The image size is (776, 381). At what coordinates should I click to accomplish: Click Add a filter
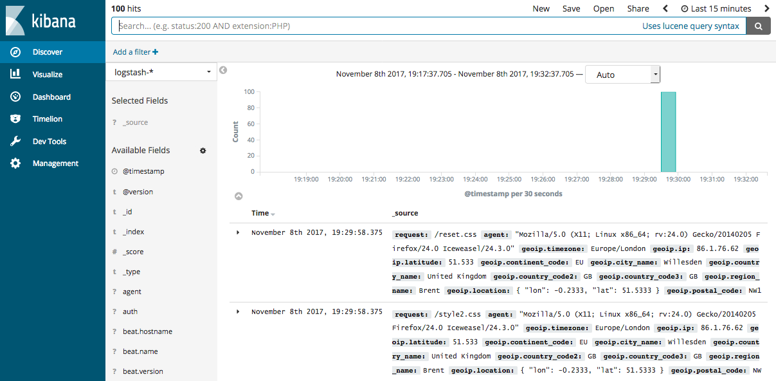[136, 51]
